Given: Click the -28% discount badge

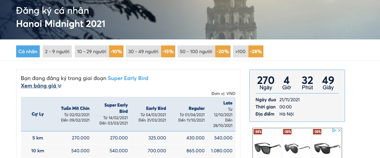Looking at the screenshot, I should [256, 51].
